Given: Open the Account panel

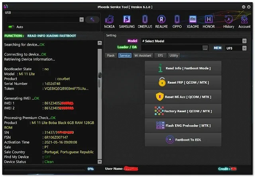Looking at the screenshot, I should (244, 22).
